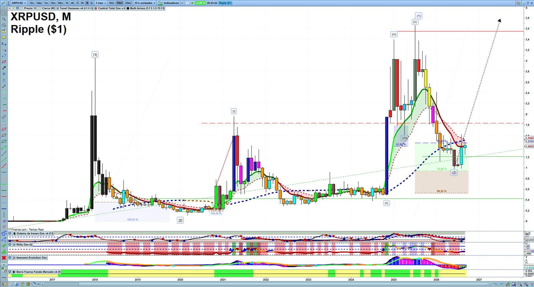Open Sistema de trenes Doc v4 settings
Image resolution: width=534 pixels, height=287 pixels.
[33, 233]
